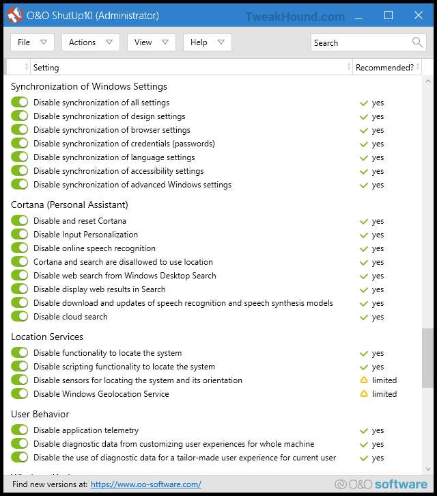
Task: Click the search magnifier icon
Action: 417,42
